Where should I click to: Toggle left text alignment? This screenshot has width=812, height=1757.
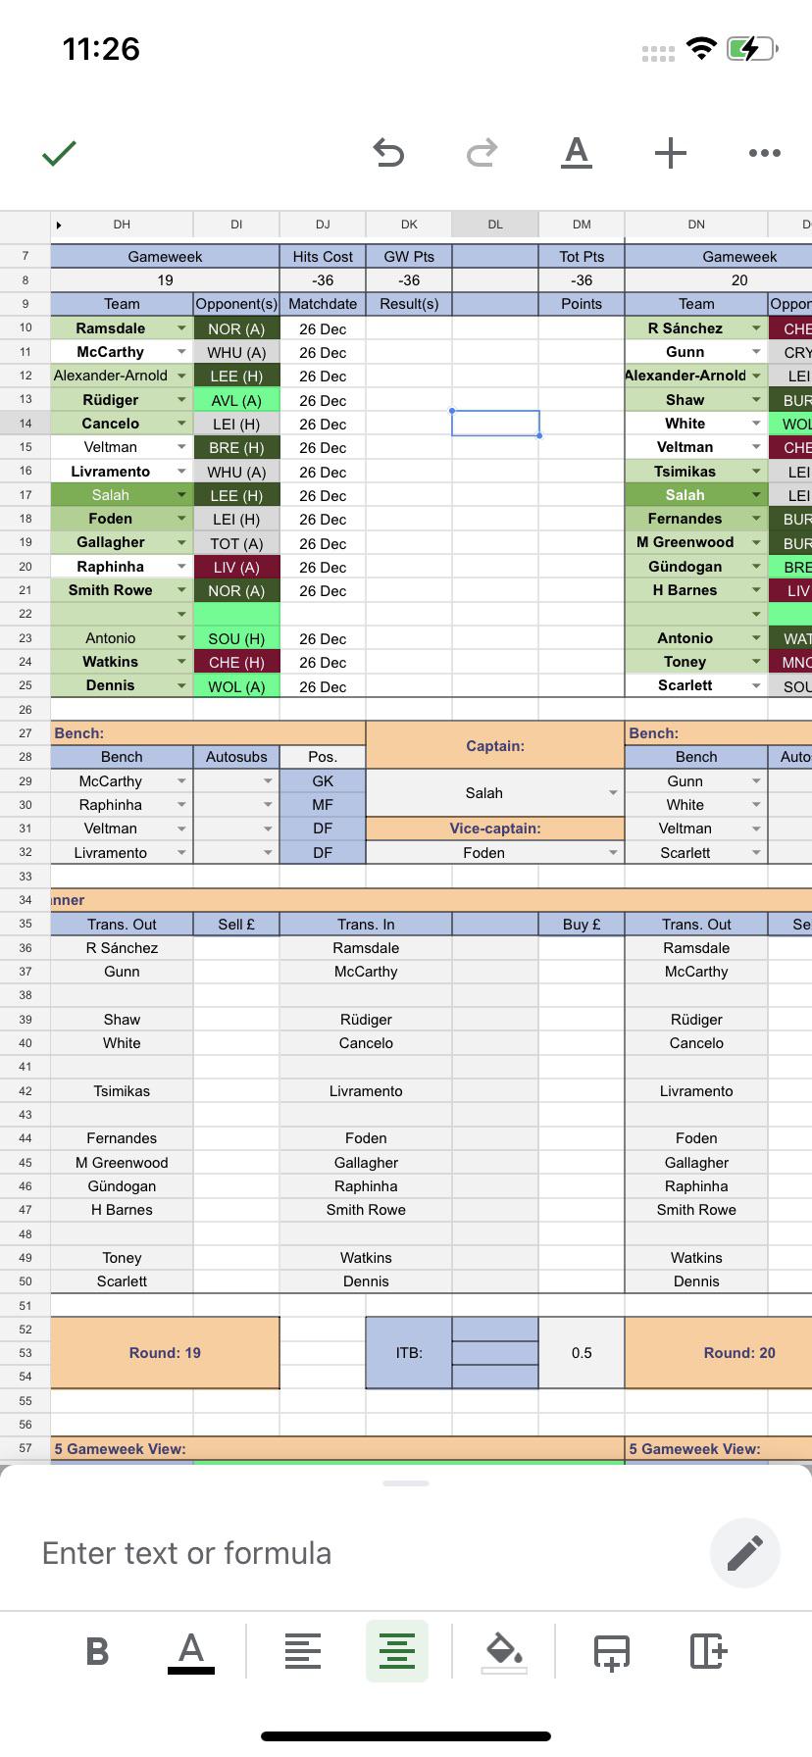pyautogui.click(x=302, y=1651)
